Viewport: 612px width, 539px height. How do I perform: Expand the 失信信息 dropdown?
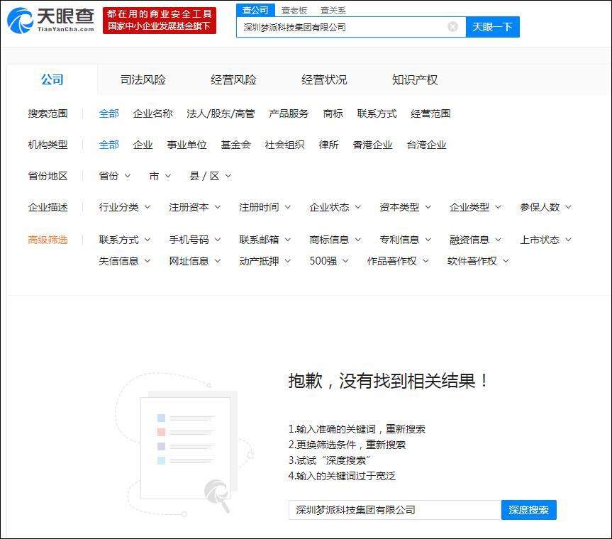[x=125, y=261]
